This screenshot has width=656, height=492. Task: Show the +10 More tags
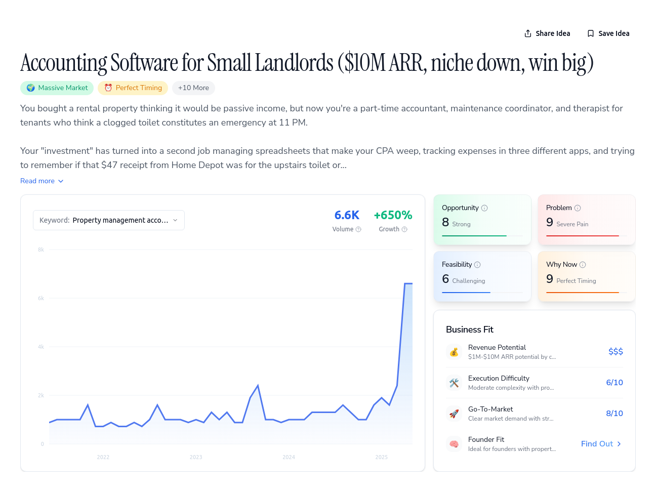click(193, 88)
